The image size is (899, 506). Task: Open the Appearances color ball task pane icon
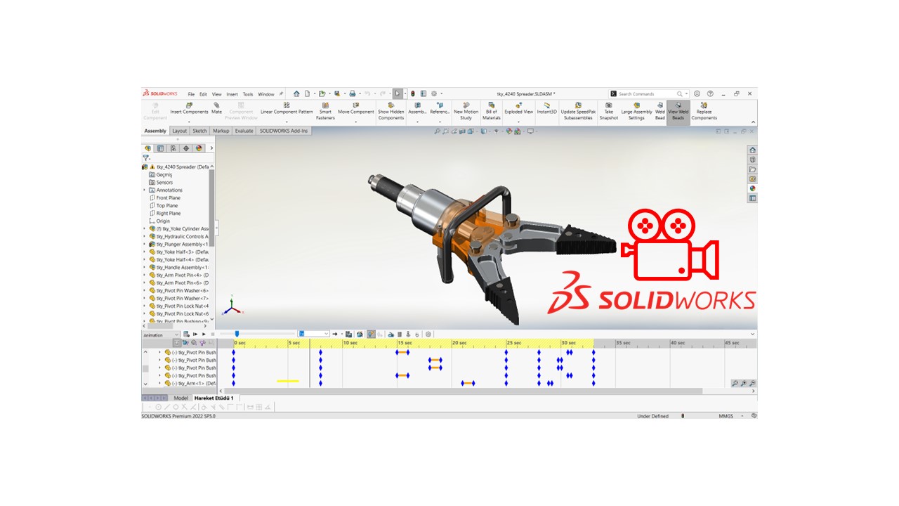point(753,188)
